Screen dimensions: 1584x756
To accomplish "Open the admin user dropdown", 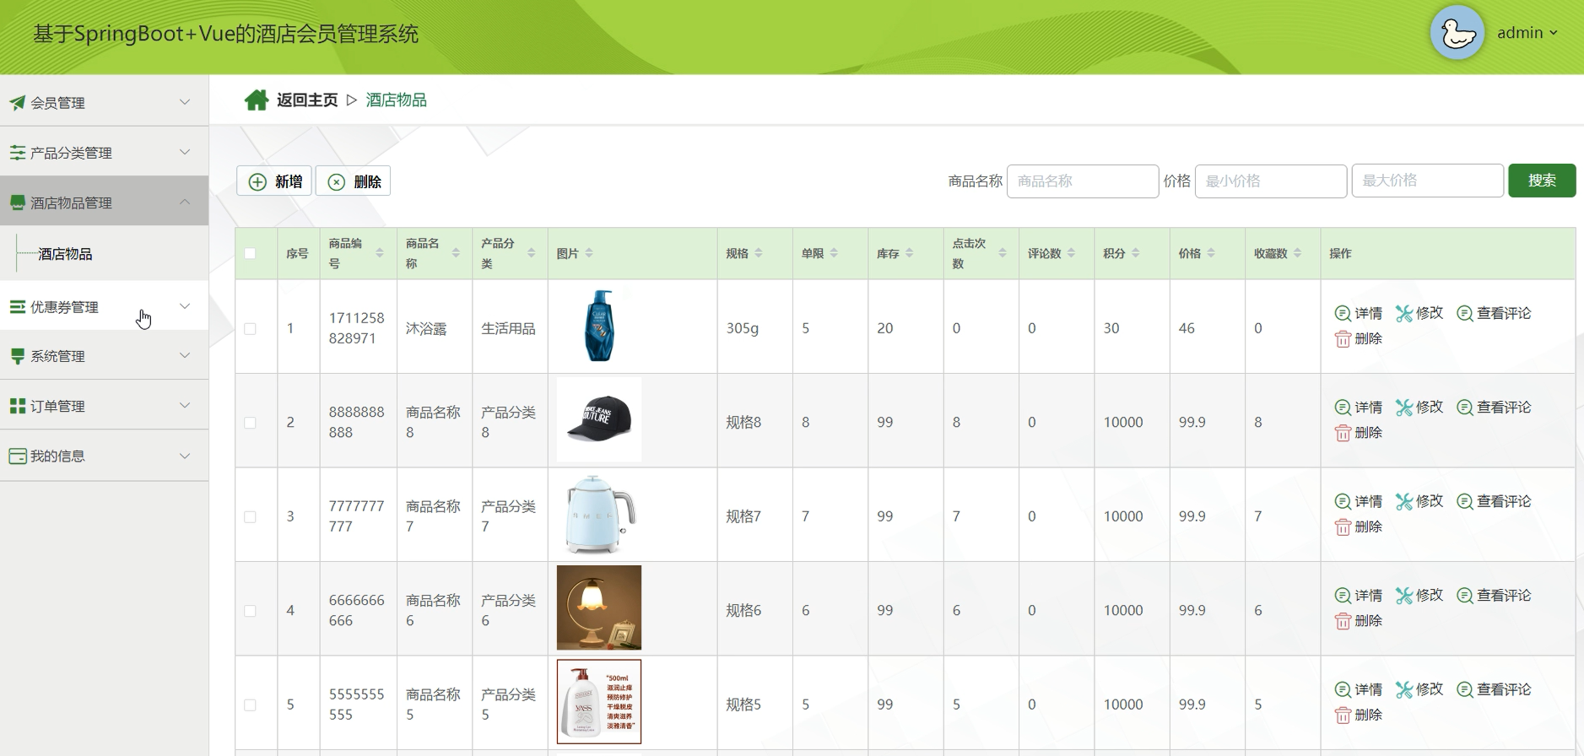I will point(1527,33).
